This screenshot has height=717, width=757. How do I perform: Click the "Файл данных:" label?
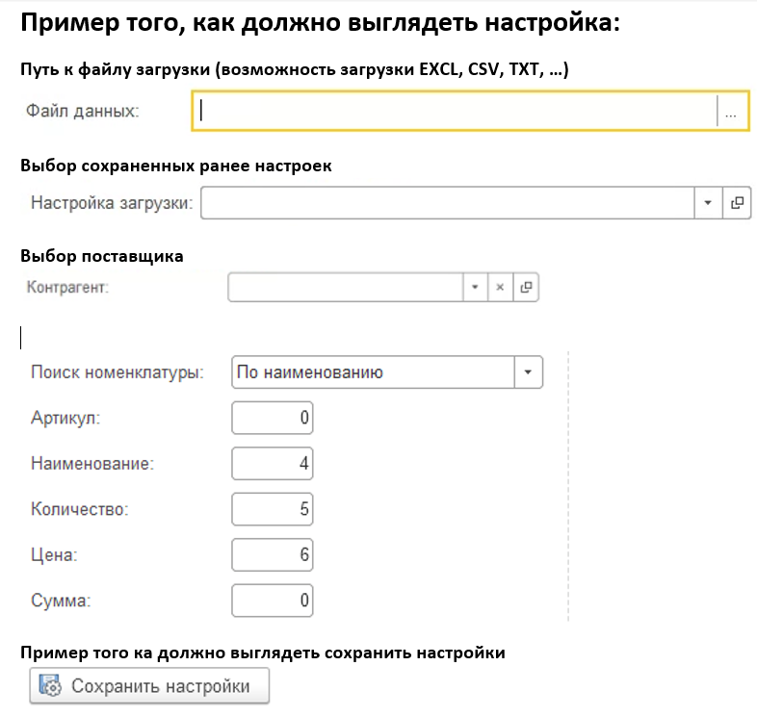tap(83, 111)
